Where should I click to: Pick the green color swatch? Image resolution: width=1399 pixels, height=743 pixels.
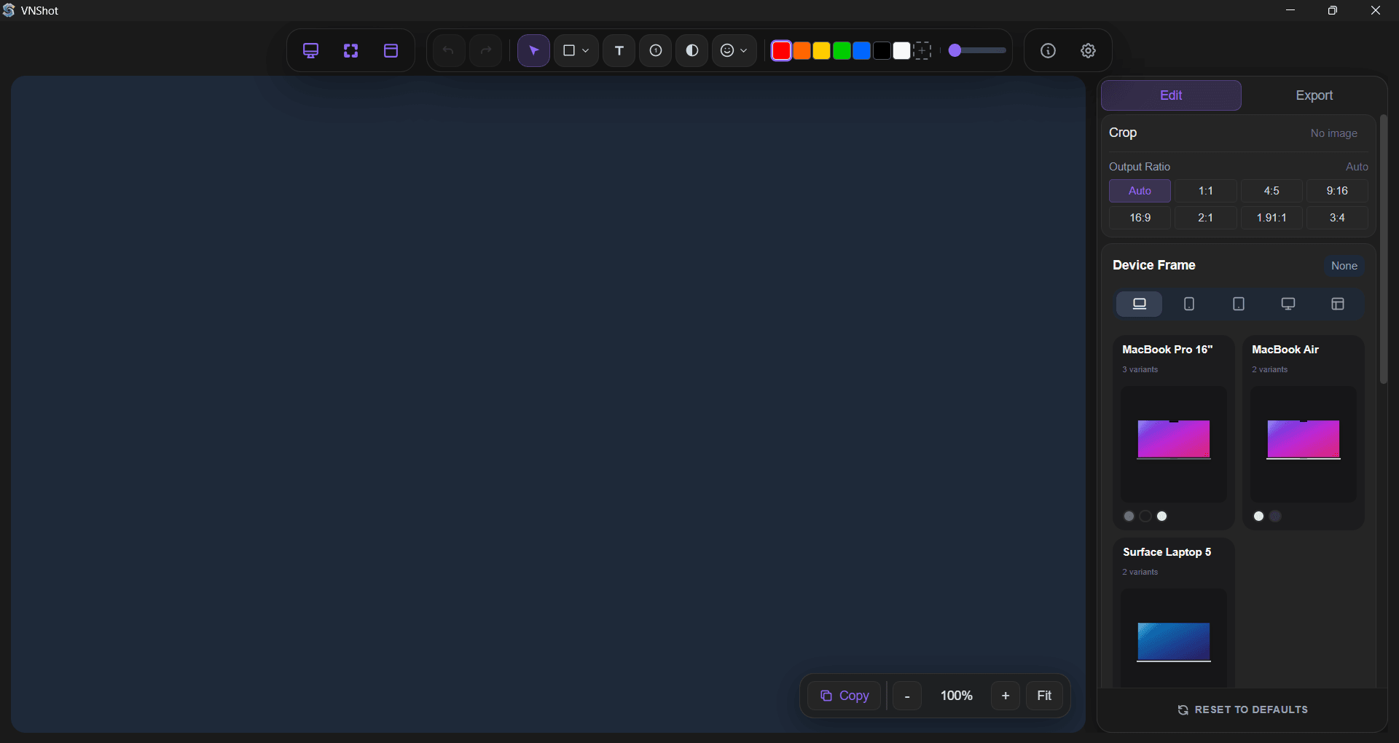click(x=842, y=50)
